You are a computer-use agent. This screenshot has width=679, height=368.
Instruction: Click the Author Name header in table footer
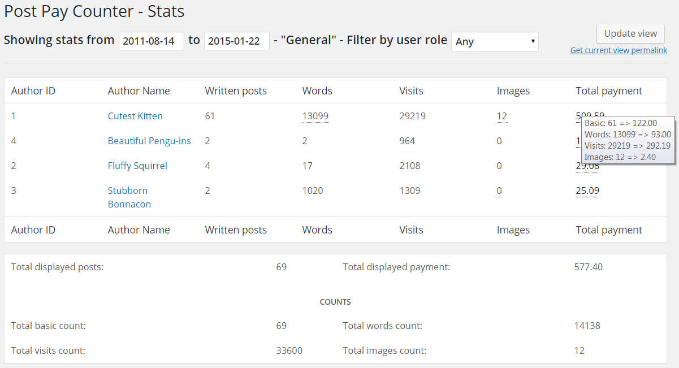point(139,230)
